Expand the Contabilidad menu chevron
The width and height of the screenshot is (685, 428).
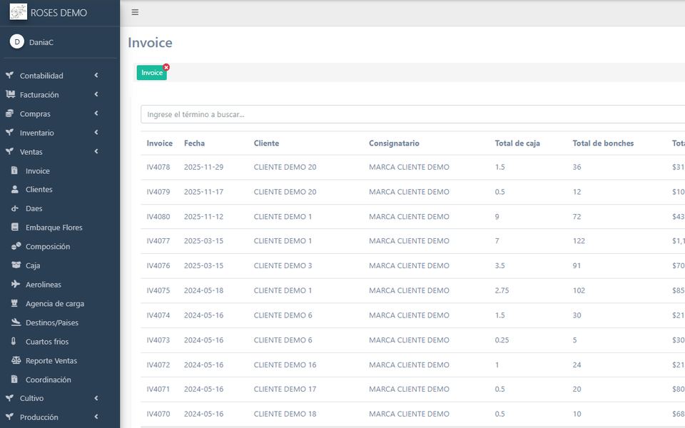(x=96, y=75)
